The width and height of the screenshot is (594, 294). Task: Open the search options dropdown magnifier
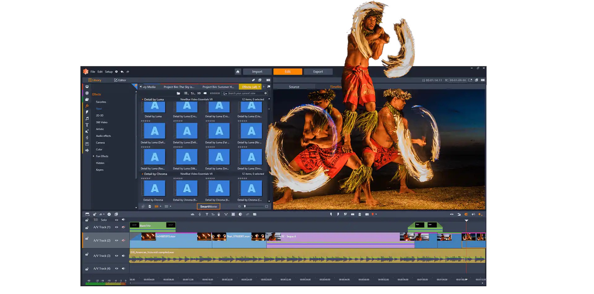coord(225,93)
